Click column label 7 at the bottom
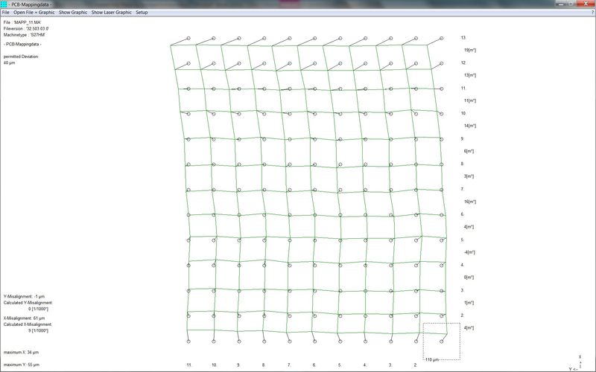 tap(289, 365)
